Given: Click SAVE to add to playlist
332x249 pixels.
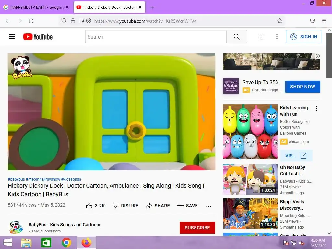Looking at the screenshot, I should (187, 206).
